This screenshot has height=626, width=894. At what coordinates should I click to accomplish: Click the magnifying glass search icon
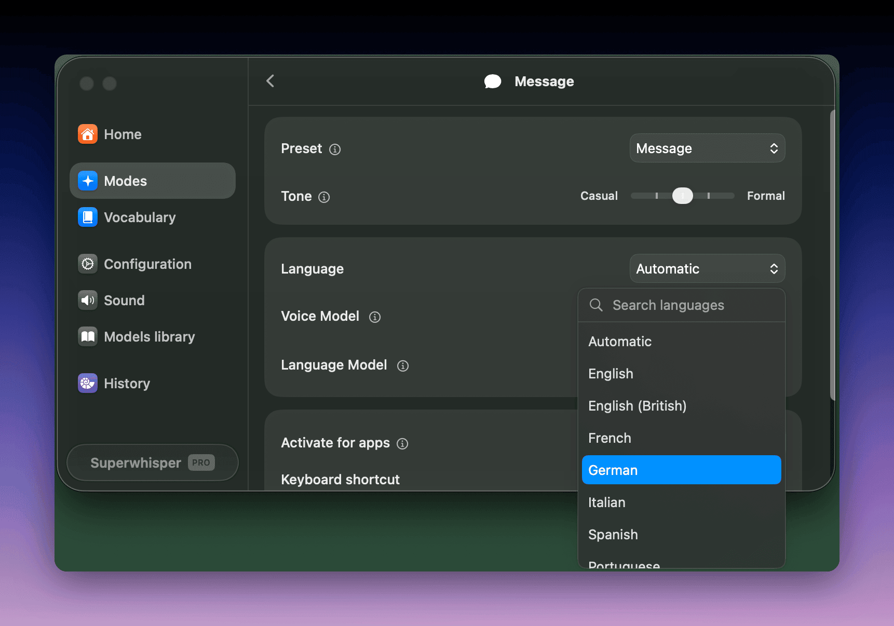click(x=596, y=305)
